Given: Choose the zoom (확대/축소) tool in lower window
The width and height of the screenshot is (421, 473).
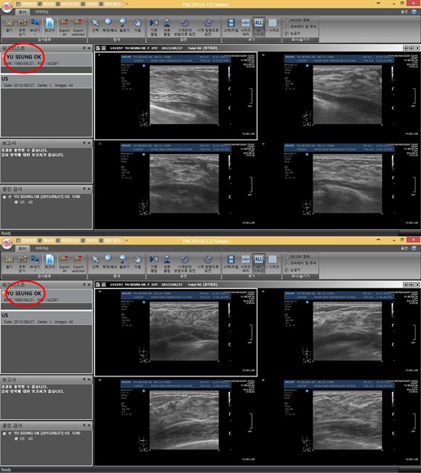Looking at the screenshot, I should (109, 262).
